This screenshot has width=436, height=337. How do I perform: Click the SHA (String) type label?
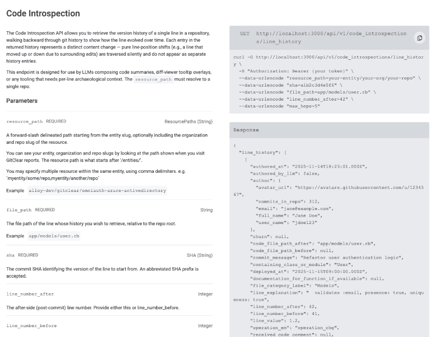[x=199, y=255]
